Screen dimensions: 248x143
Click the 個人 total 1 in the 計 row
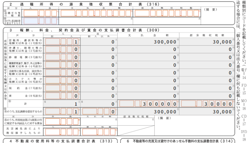76,104
